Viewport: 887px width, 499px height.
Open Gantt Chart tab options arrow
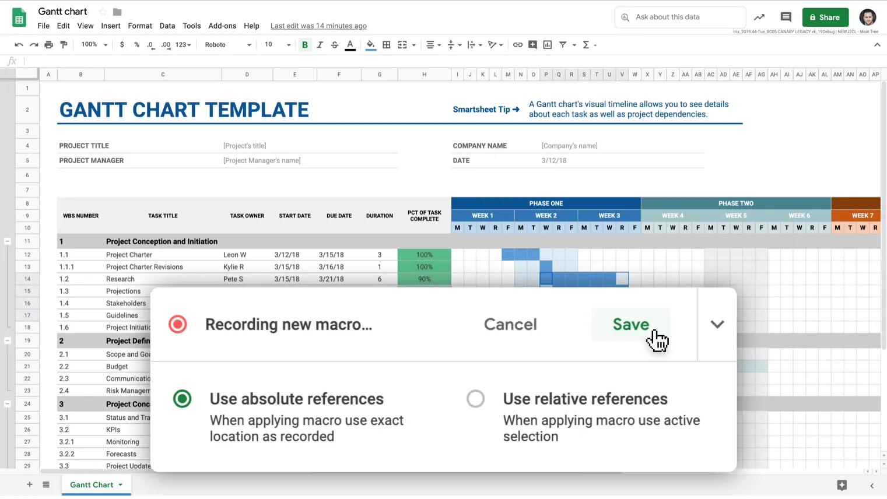[x=121, y=485]
